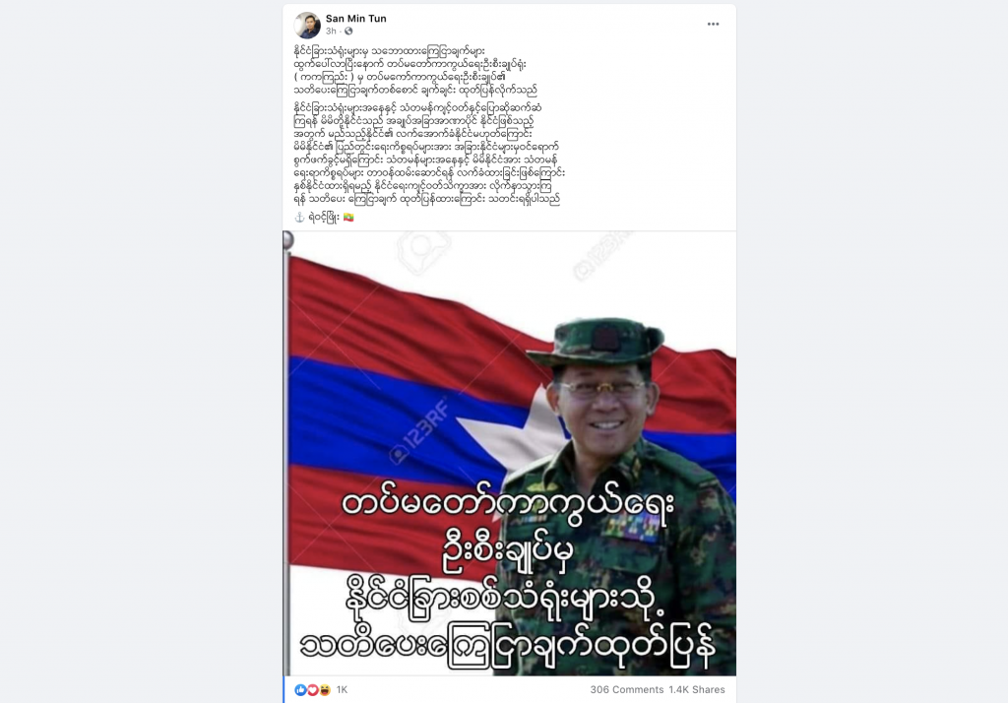Click the first paragraph of post text
The width and height of the screenshot is (1008, 703).
point(416,71)
